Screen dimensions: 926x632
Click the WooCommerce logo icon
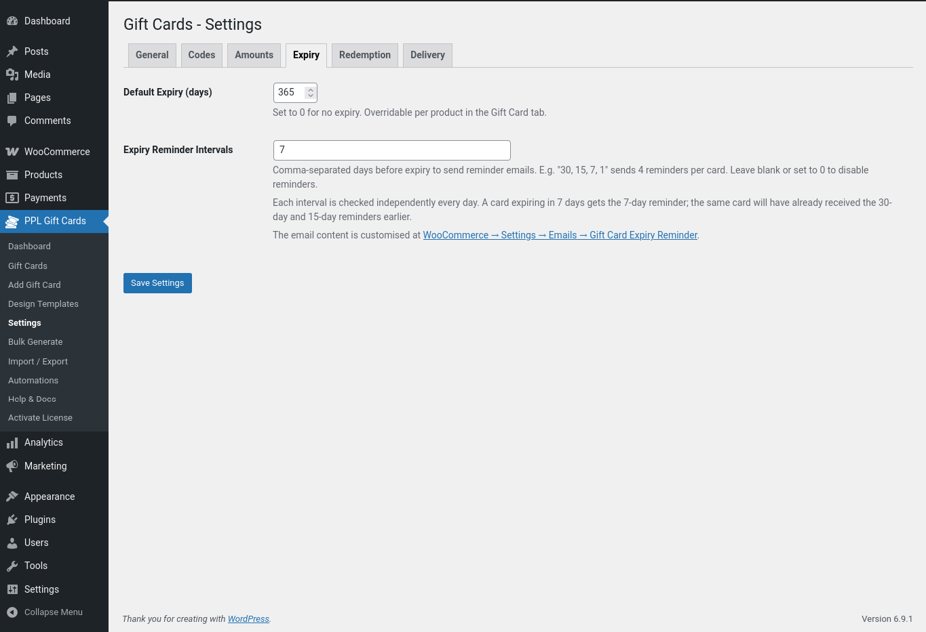tap(12, 152)
